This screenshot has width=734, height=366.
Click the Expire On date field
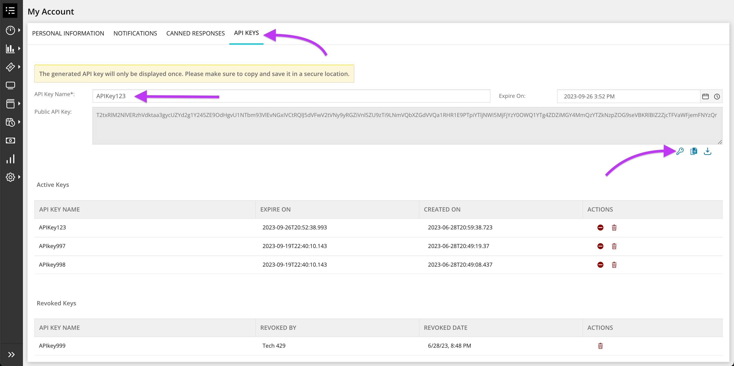[628, 96]
